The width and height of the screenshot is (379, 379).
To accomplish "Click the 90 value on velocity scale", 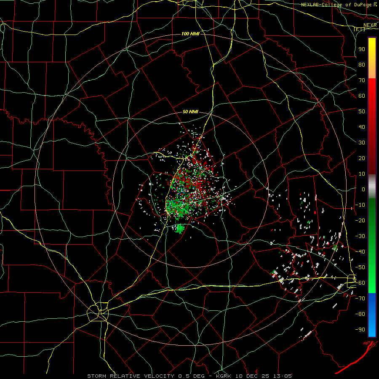I will pos(362,49).
